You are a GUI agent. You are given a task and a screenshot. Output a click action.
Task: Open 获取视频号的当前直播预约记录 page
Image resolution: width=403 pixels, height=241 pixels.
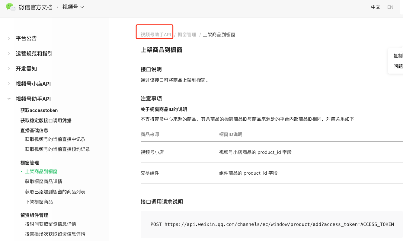tap(58, 149)
